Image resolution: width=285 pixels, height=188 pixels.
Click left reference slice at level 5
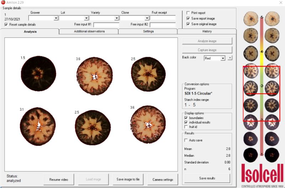click(251, 19)
